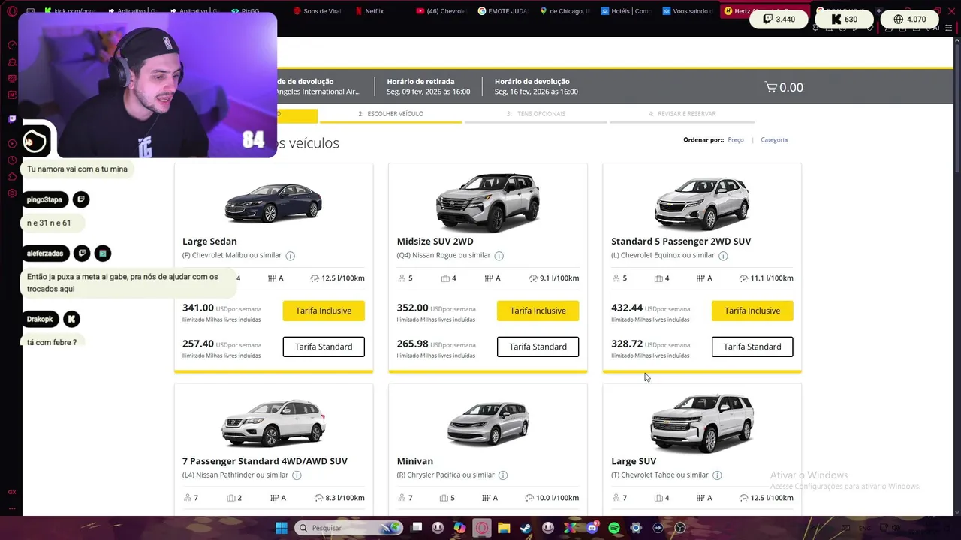The image size is (961, 540).
Task: Choose Tarifa Standard for Midsize SUV 2WD
Action: click(x=538, y=346)
